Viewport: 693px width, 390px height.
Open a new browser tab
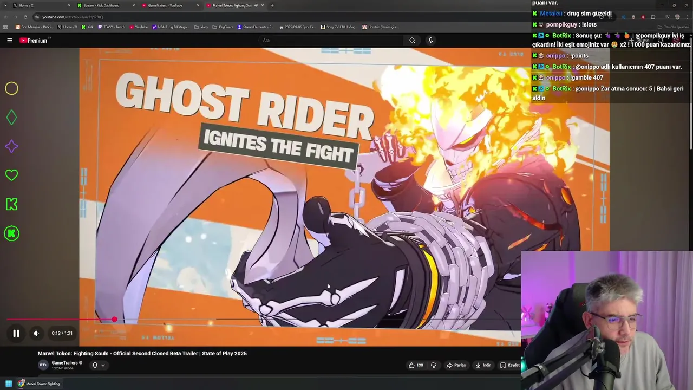click(272, 5)
